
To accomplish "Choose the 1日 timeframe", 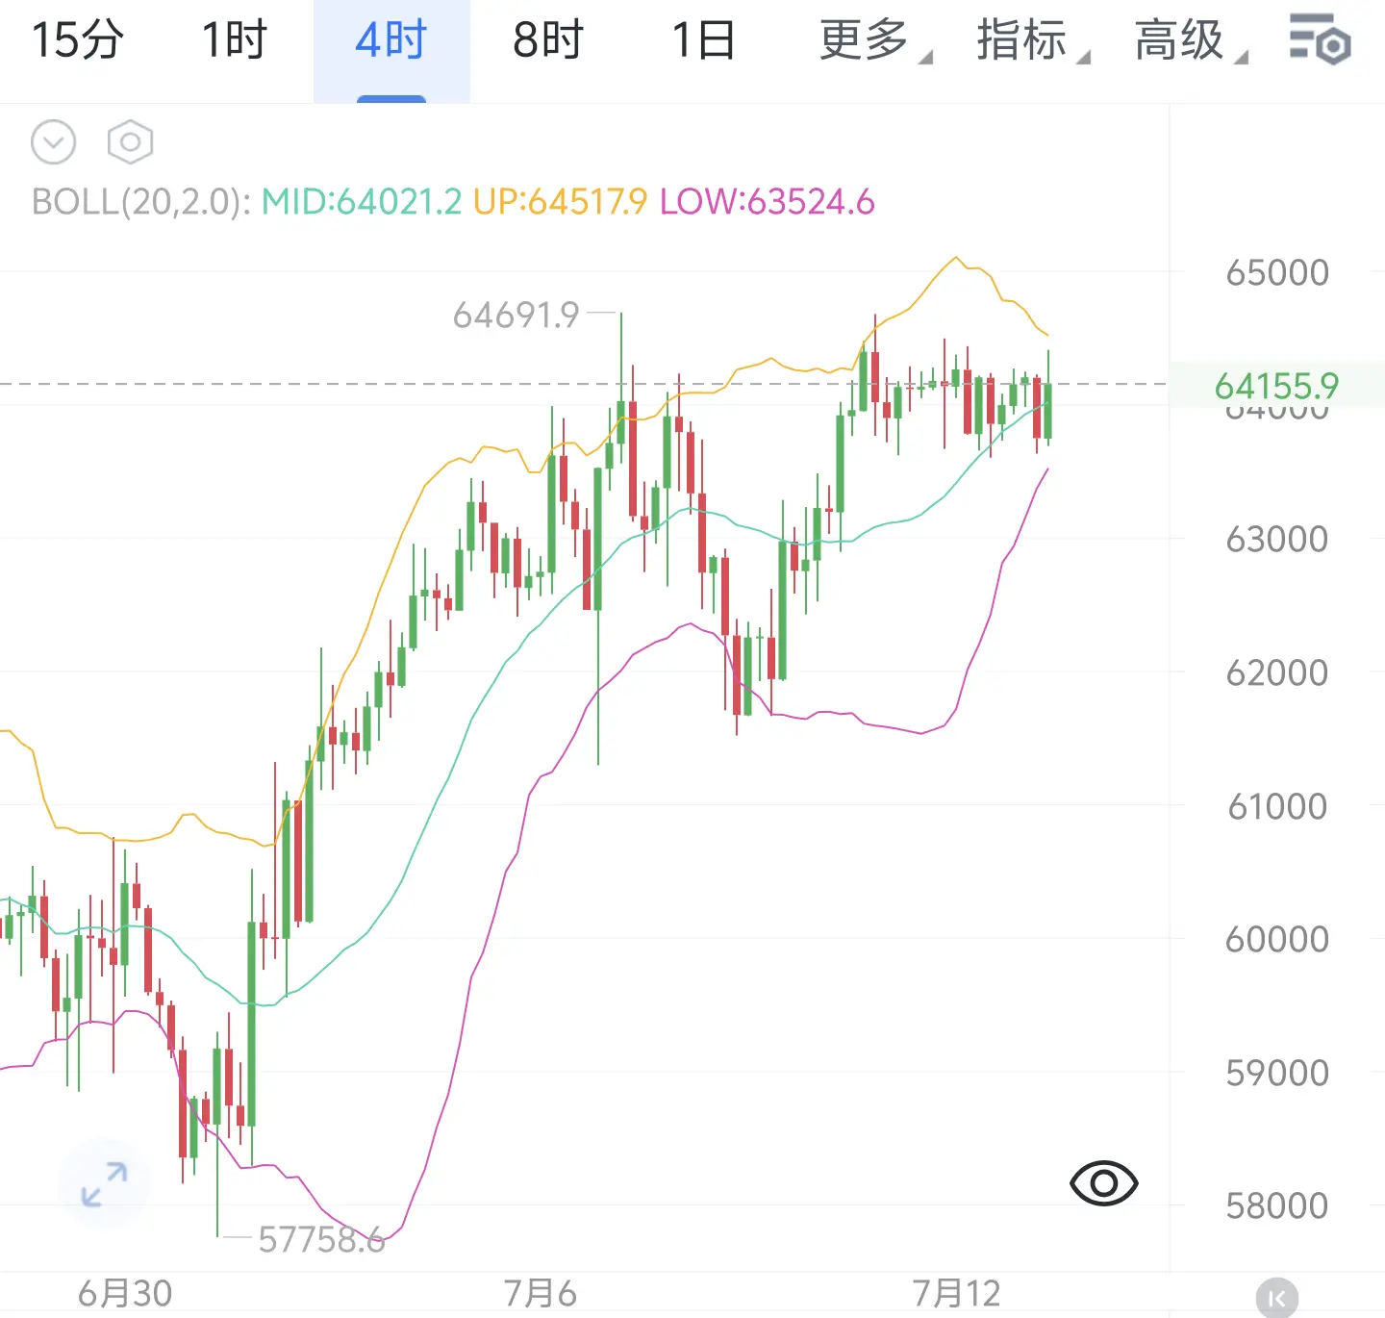I will pos(703,41).
